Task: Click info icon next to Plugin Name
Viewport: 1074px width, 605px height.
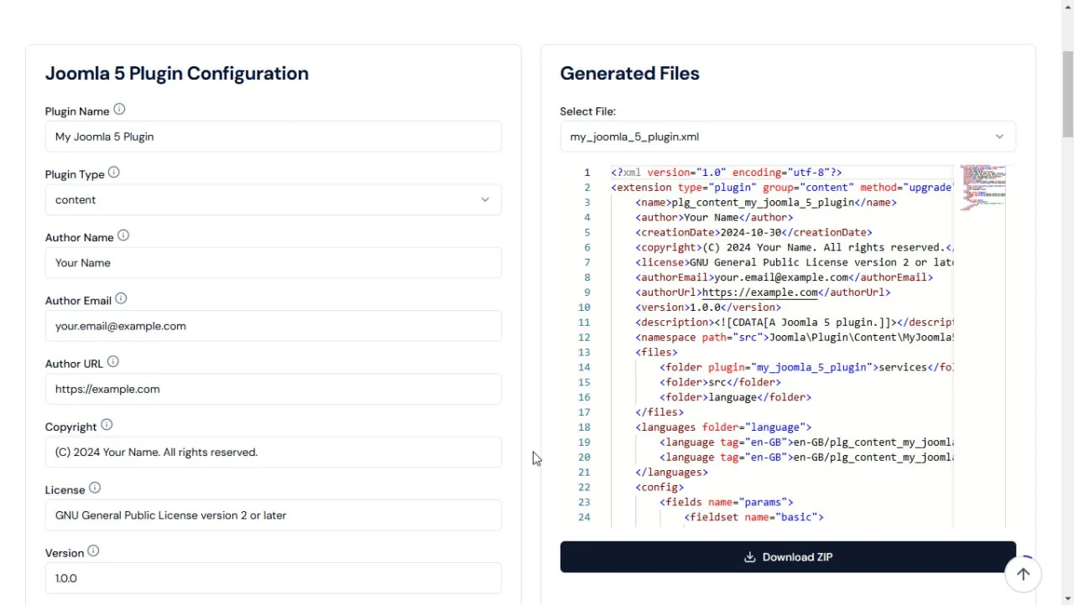Action: pos(119,110)
